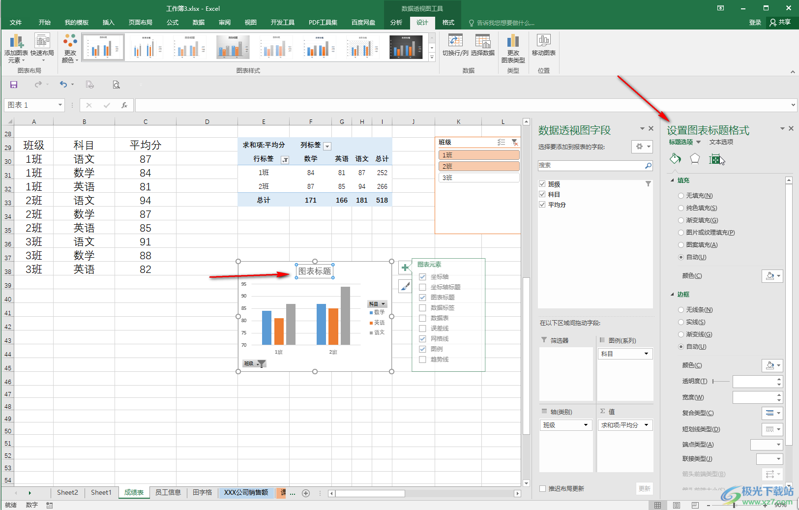799x510 pixels.
Task: Click the search magnifier in field list
Action: [648, 166]
